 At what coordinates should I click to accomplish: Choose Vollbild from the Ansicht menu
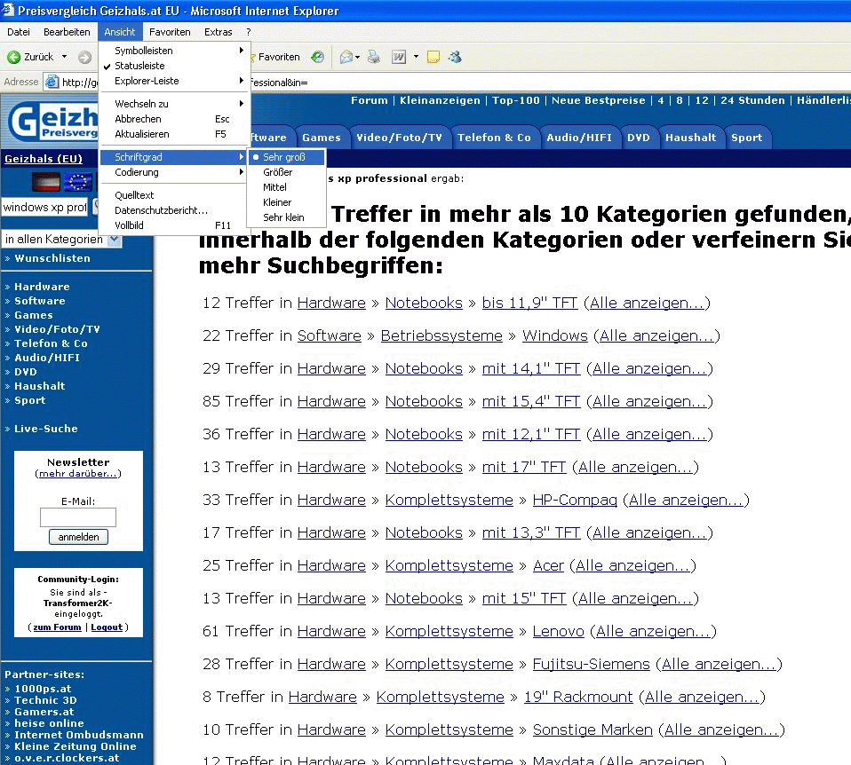175,225
